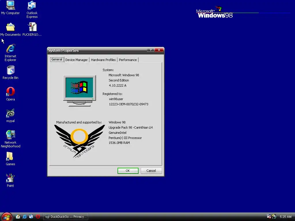Activate the DuckDuckGo taskbar window button

[x=66, y=217]
